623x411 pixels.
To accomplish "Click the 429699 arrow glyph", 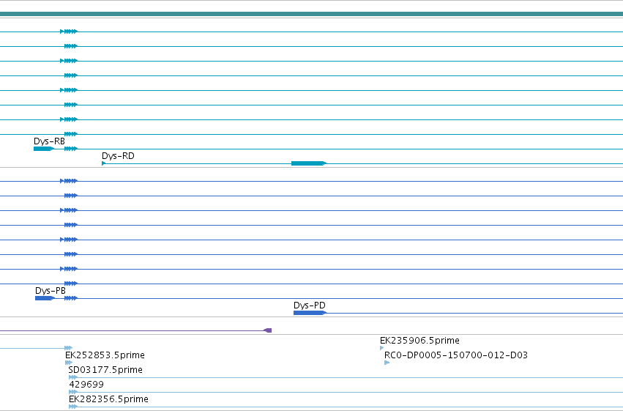I will point(73,392).
